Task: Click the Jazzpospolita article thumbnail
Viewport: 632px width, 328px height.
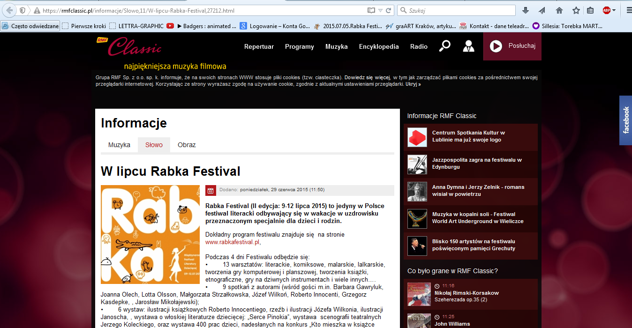Action: point(417,164)
